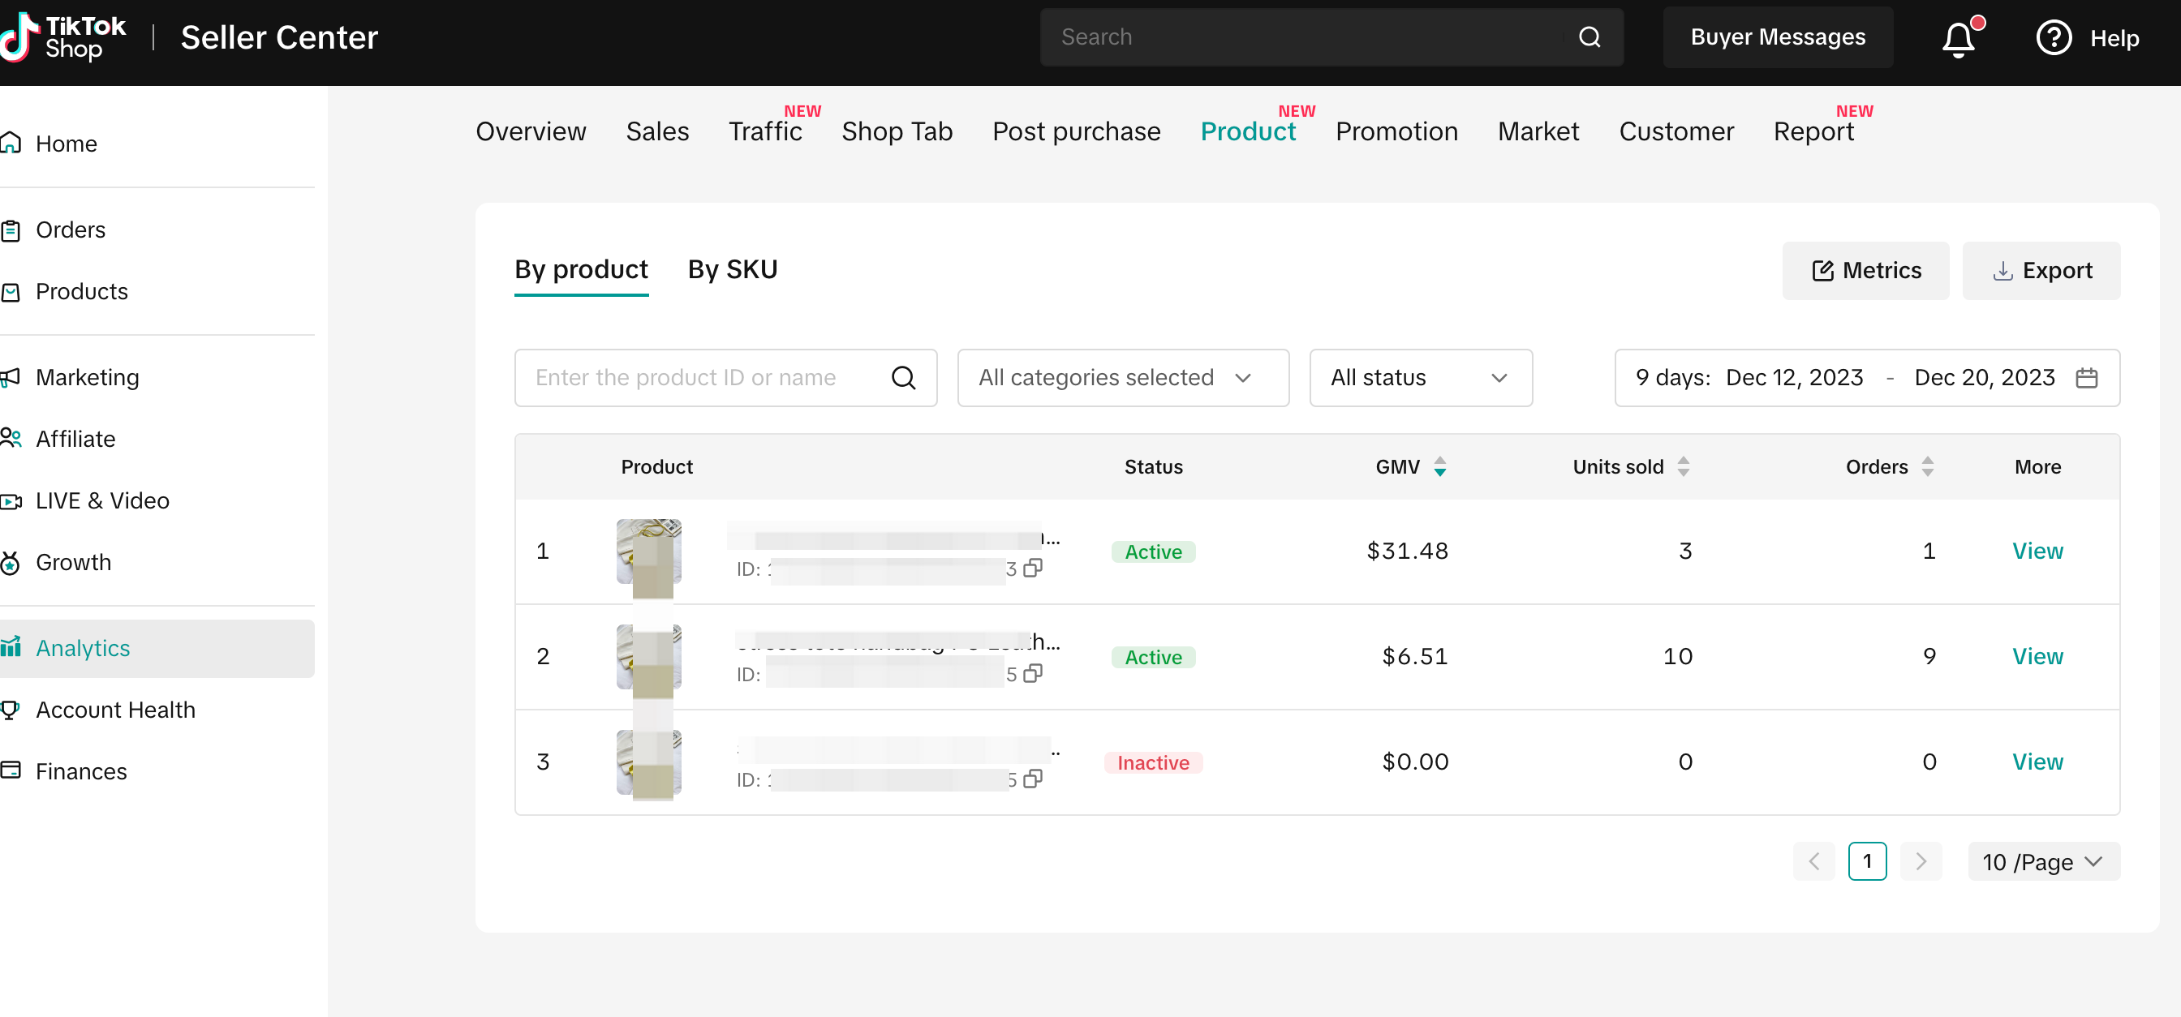Go to the Promotion tab
The width and height of the screenshot is (2181, 1017).
(1396, 132)
